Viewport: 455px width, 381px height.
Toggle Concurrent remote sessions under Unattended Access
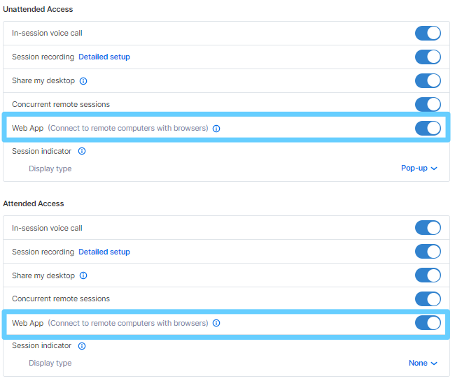[x=428, y=104]
